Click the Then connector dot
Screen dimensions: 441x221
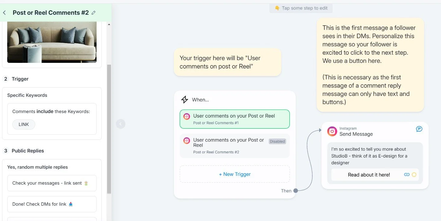[x=296, y=191]
